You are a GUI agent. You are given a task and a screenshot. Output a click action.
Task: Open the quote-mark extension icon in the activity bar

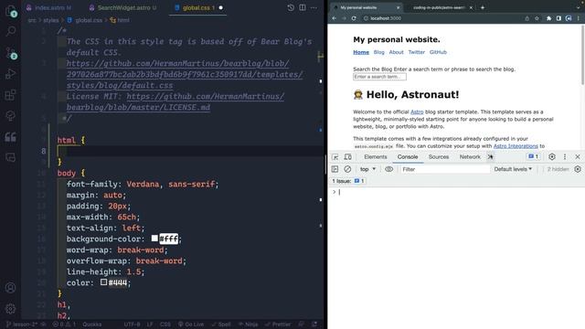(11, 137)
